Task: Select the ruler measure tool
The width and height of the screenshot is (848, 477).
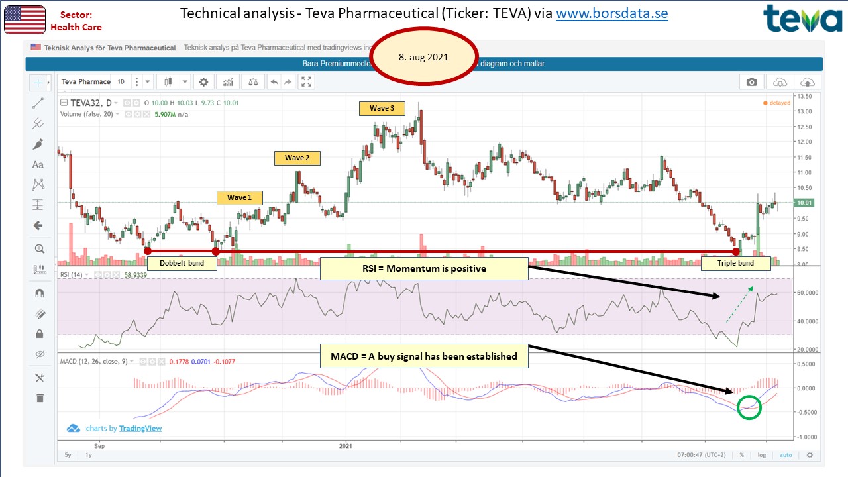Action: tap(39, 270)
